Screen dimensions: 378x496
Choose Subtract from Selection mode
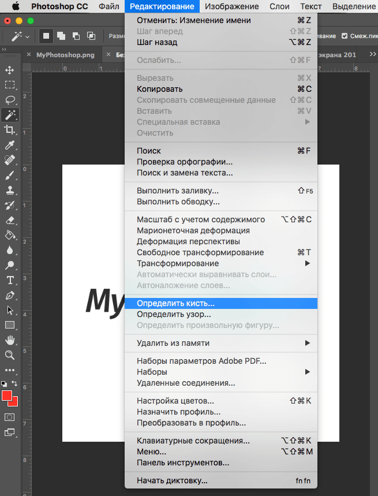[76, 36]
